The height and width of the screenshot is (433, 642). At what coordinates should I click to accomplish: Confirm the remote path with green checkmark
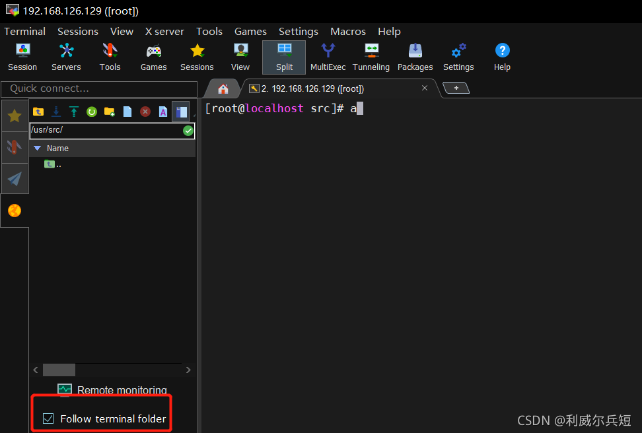pyautogui.click(x=188, y=131)
